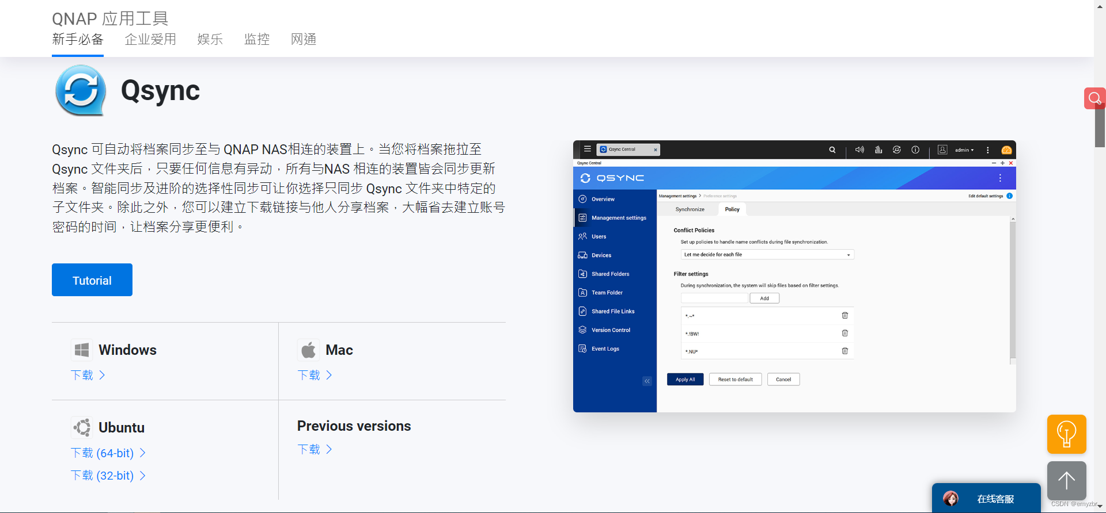1106x513 pixels.
Task: Open 'Let me decide for each file' dropdown
Action: [767, 254]
